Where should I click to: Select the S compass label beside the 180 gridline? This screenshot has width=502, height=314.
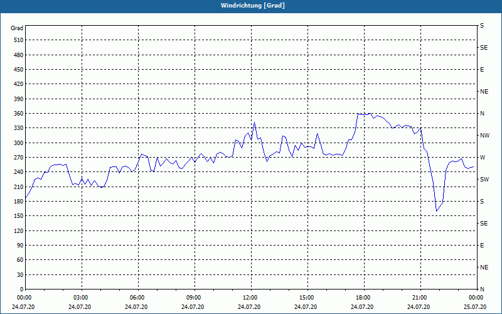pos(482,202)
